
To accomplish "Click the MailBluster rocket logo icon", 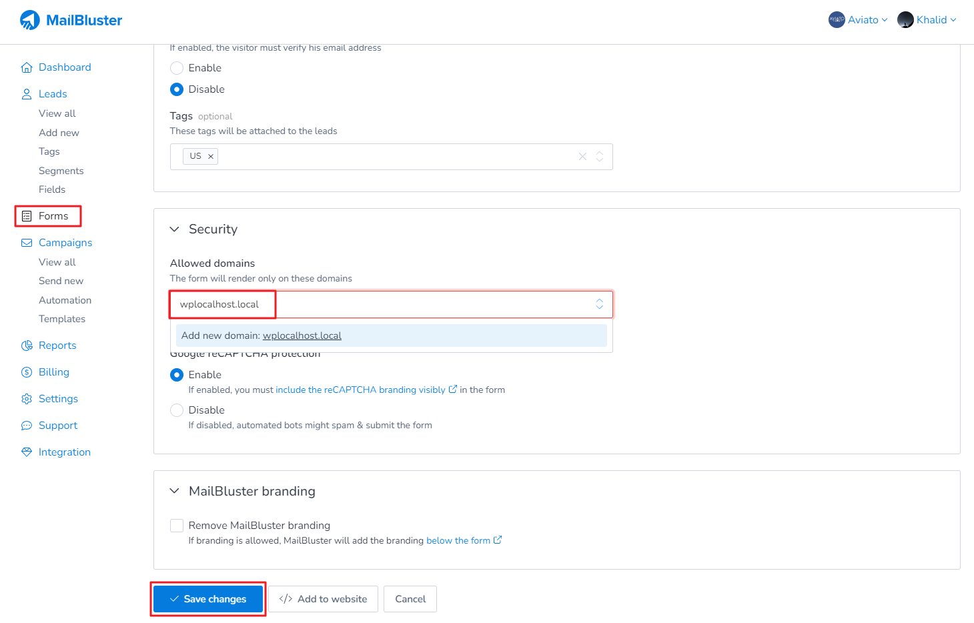I will [29, 20].
